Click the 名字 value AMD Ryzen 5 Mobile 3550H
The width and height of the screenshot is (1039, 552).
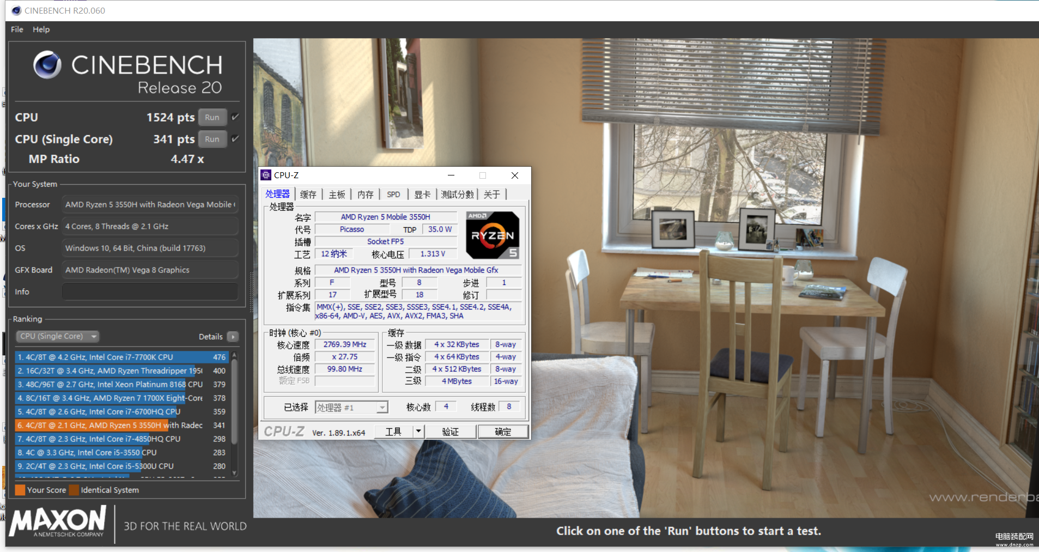coord(386,217)
